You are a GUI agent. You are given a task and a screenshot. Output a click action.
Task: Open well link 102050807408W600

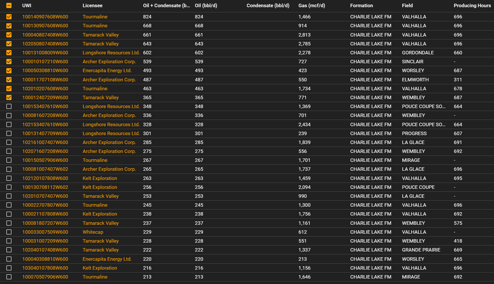pos(45,44)
